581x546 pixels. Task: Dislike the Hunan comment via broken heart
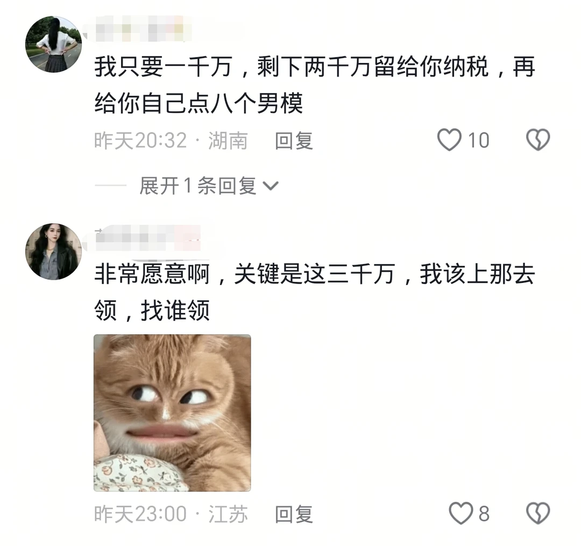pyautogui.click(x=538, y=140)
